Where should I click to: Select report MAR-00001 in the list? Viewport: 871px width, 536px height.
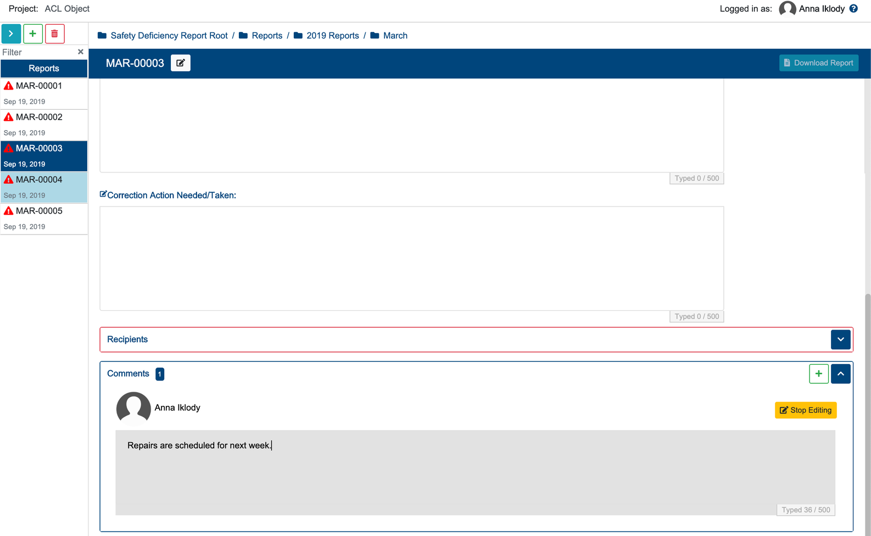point(44,93)
